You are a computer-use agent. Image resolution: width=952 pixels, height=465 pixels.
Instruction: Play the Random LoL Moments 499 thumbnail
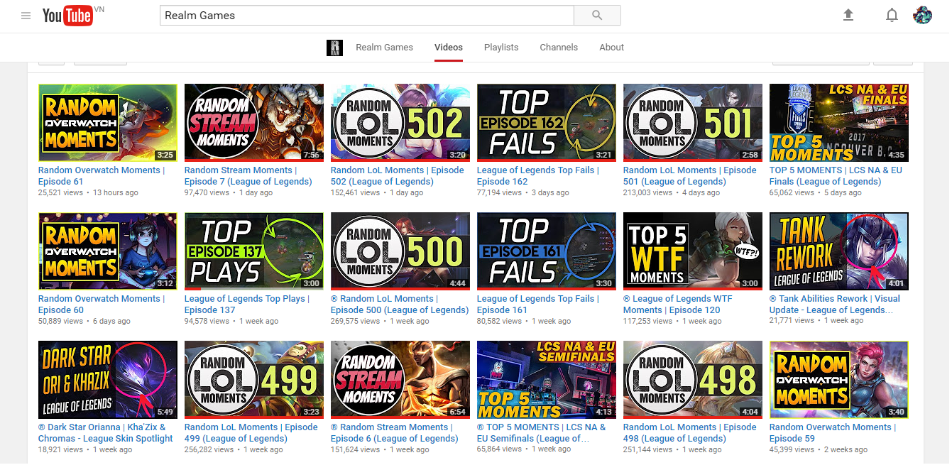254,380
